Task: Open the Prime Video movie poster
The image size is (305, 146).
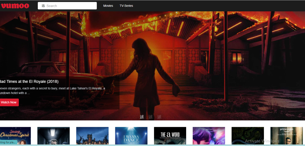Action: (x=287, y=136)
